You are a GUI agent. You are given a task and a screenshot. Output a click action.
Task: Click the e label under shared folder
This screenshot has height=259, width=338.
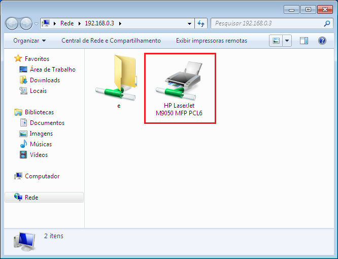(x=119, y=106)
